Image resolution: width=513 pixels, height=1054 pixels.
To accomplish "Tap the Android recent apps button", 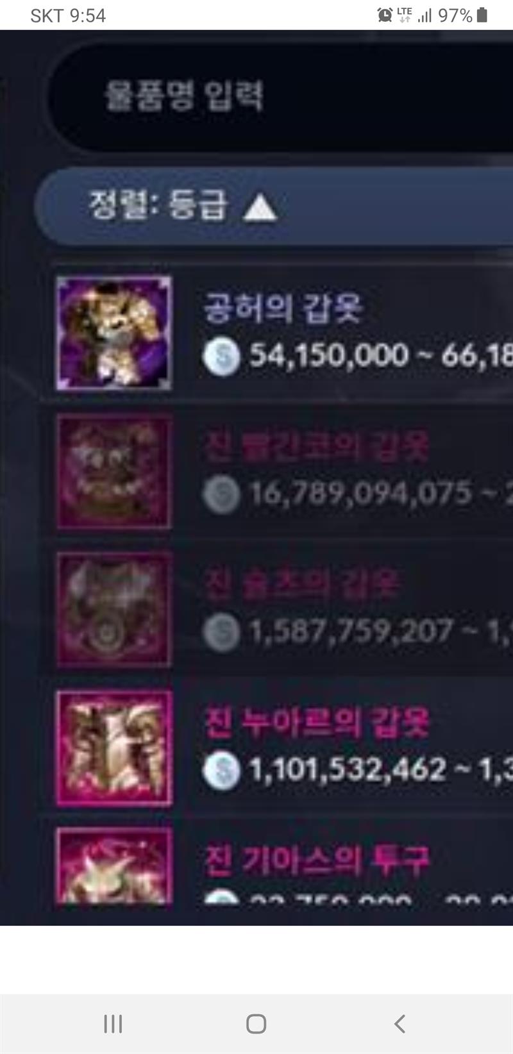I will click(x=113, y=1024).
